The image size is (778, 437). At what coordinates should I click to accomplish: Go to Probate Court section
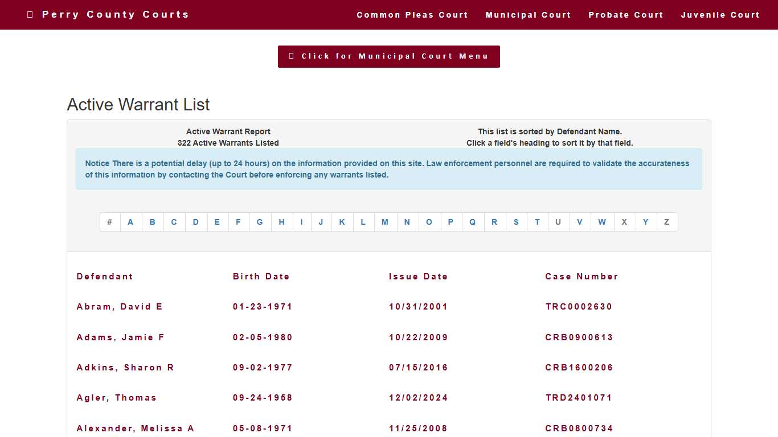pyautogui.click(x=625, y=15)
